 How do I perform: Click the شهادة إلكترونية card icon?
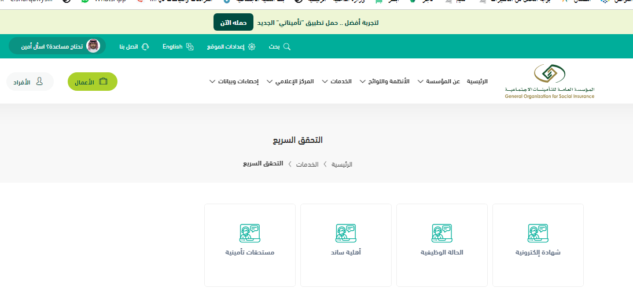click(538, 233)
